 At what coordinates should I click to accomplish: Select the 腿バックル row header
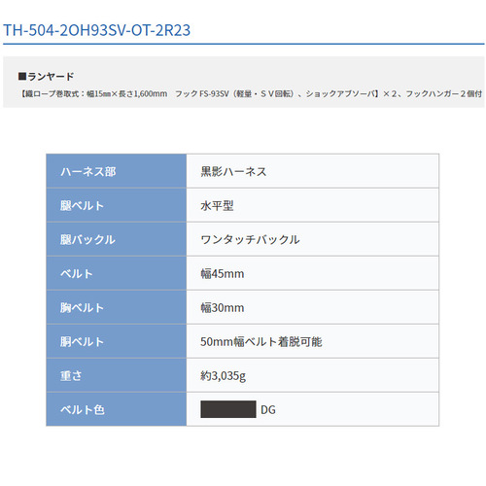point(117,239)
